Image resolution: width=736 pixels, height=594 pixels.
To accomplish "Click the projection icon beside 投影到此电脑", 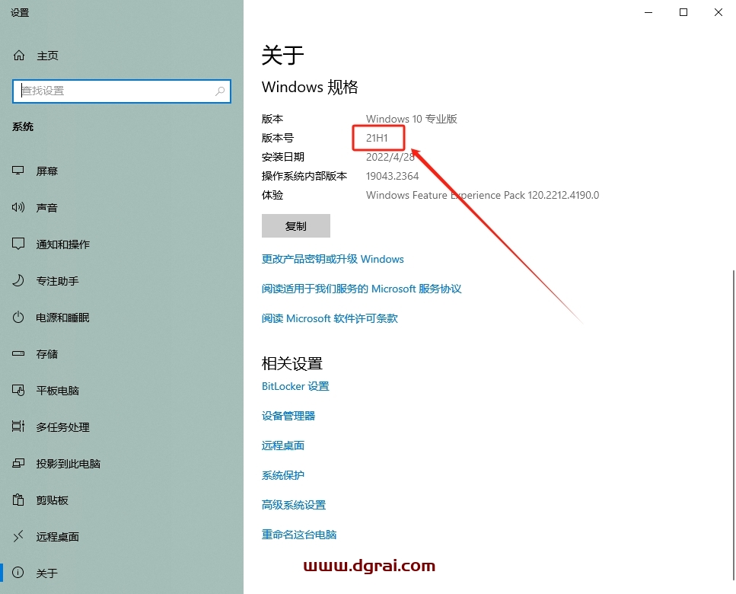I will pos(18,464).
